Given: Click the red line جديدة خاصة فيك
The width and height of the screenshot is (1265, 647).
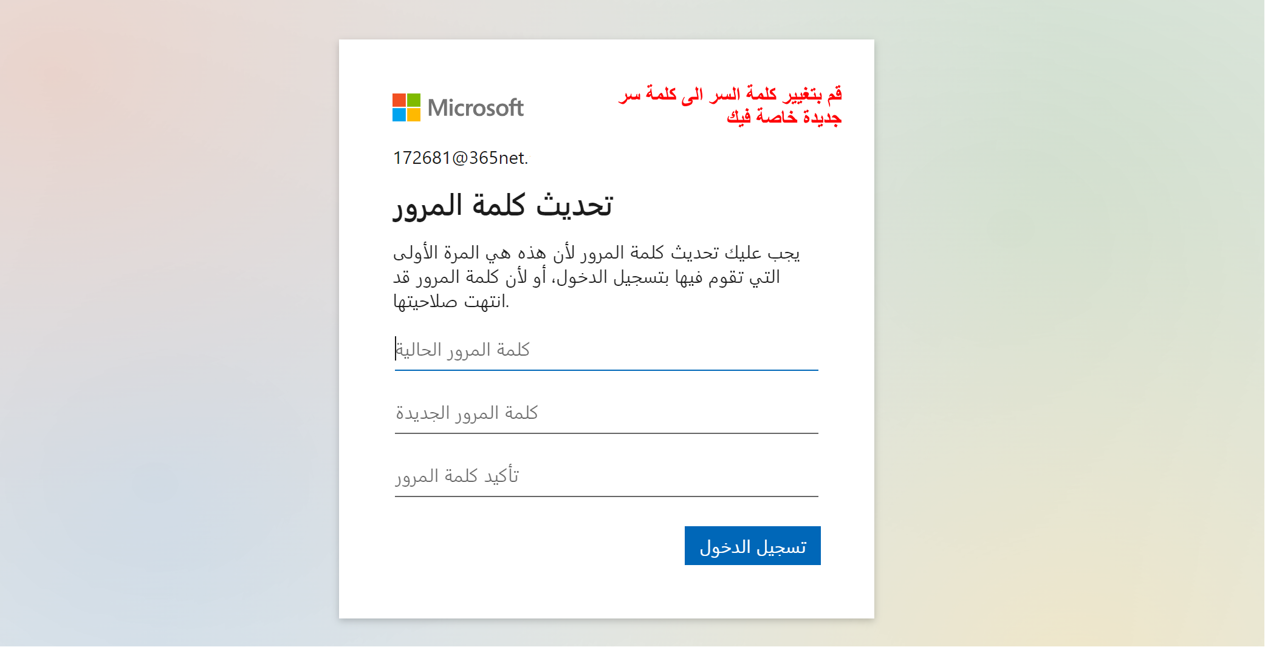Looking at the screenshot, I should [x=784, y=117].
